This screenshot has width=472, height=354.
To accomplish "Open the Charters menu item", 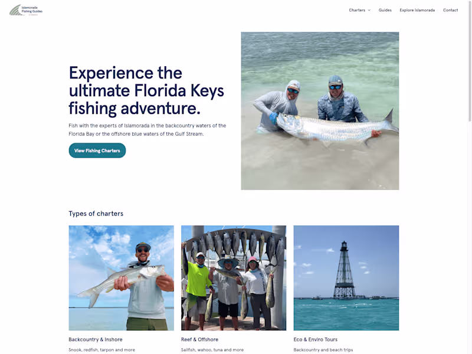I will (357, 10).
